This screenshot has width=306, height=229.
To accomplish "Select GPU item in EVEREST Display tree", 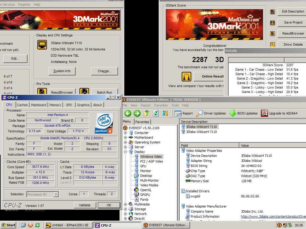I will pos(143,166).
